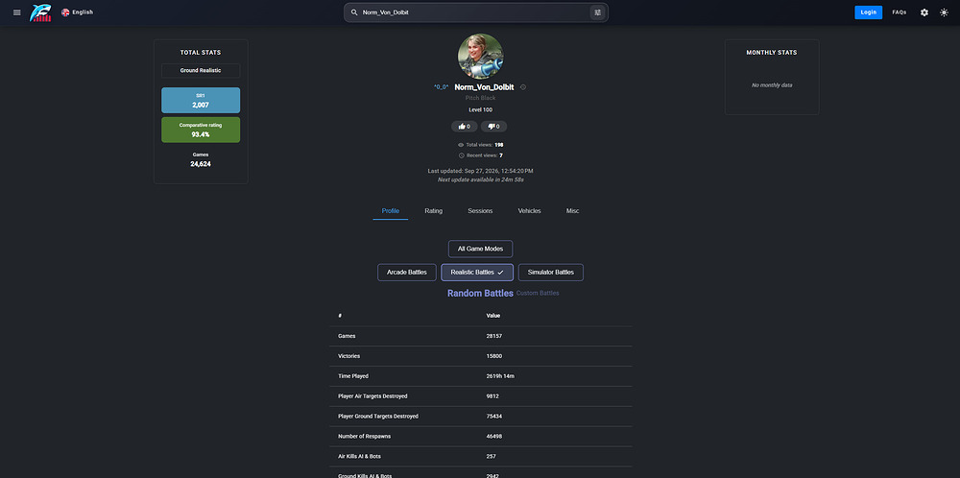This screenshot has height=478, width=960.
Task: Toggle light theme sun icon
Action: pos(944,12)
